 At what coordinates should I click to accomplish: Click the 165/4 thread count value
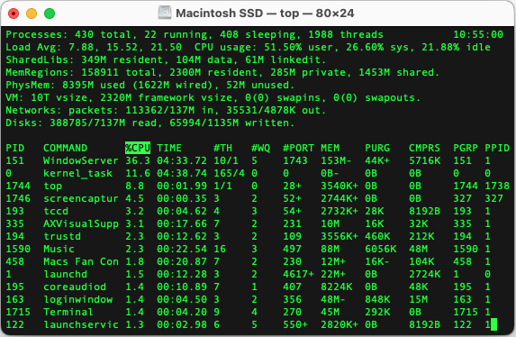click(x=229, y=173)
